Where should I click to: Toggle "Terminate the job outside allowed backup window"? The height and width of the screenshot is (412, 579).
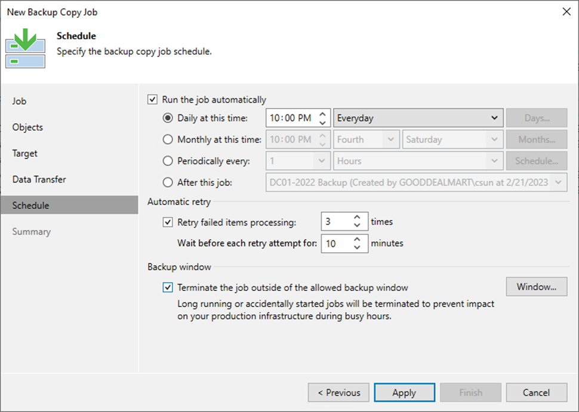point(167,287)
